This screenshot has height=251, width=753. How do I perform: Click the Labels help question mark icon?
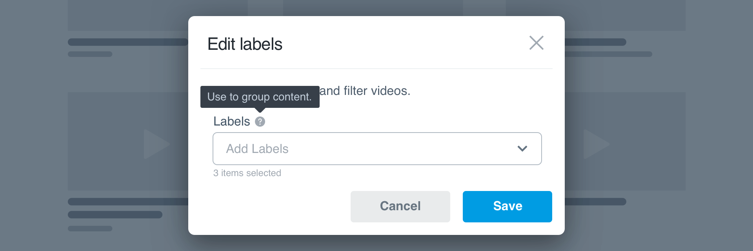260,122
